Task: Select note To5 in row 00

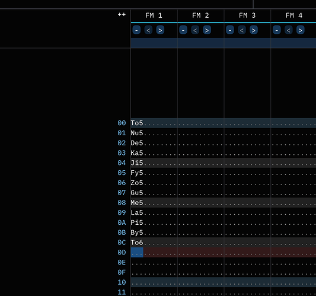Action: tap(137, 123)
